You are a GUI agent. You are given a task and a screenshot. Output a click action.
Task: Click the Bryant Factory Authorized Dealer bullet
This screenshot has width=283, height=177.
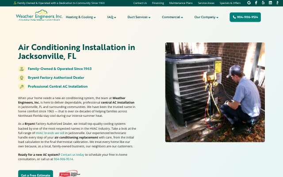56,78
